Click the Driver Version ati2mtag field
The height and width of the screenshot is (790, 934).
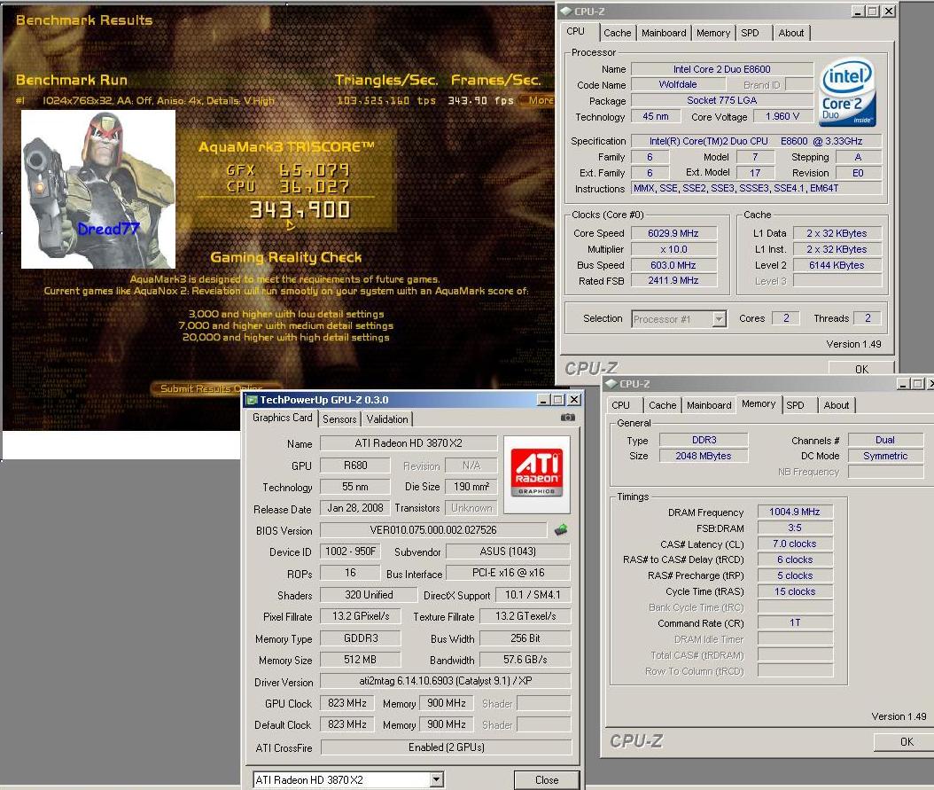(446, 681)
